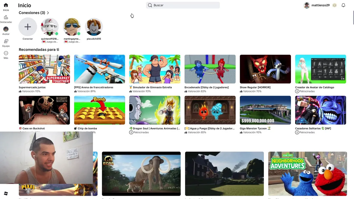Open the dark house game banner
The image size is (354, 199).
coord(224,174)
